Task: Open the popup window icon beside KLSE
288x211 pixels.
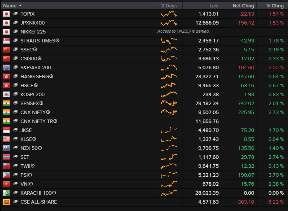Action: 16,139
